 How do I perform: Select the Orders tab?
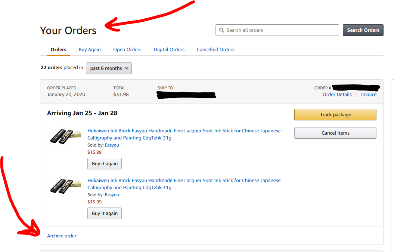59,50
